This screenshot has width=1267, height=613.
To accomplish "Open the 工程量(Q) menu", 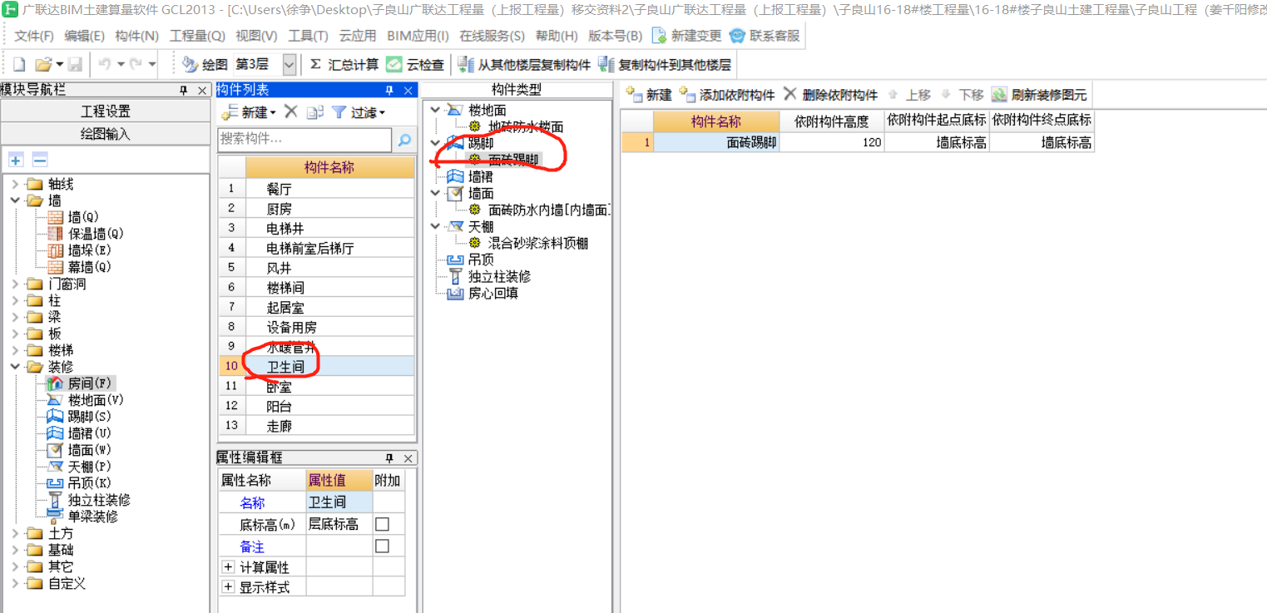I will point(197,36).
